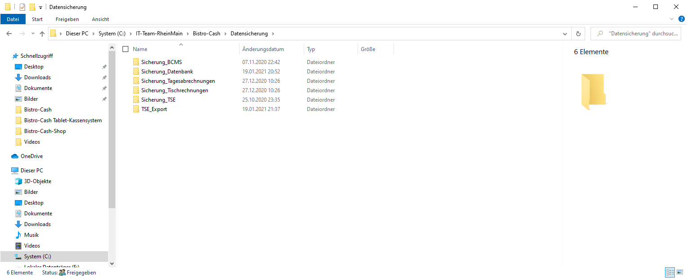The image size is (687, 278).
Task: Open Desktop under Dieser PC
Action: tap(34, 203)
